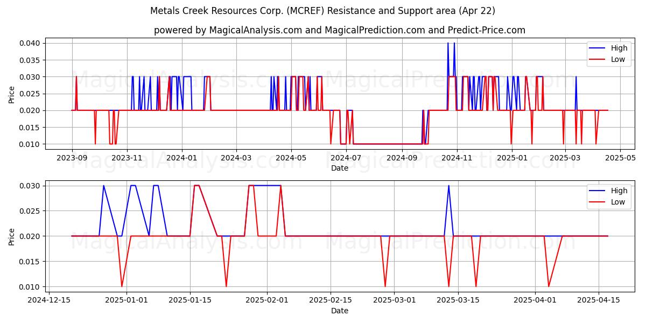Image resolution: width=646 pixels, height=323 pixels.
Task: Click the 0.015 tick on bottom chart
Action: point(30,262)
